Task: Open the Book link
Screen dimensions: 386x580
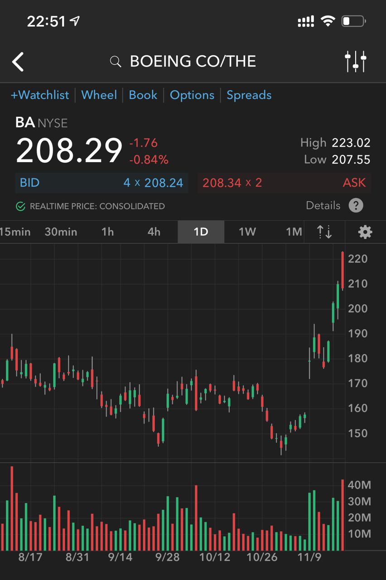Action: [143, 95]
